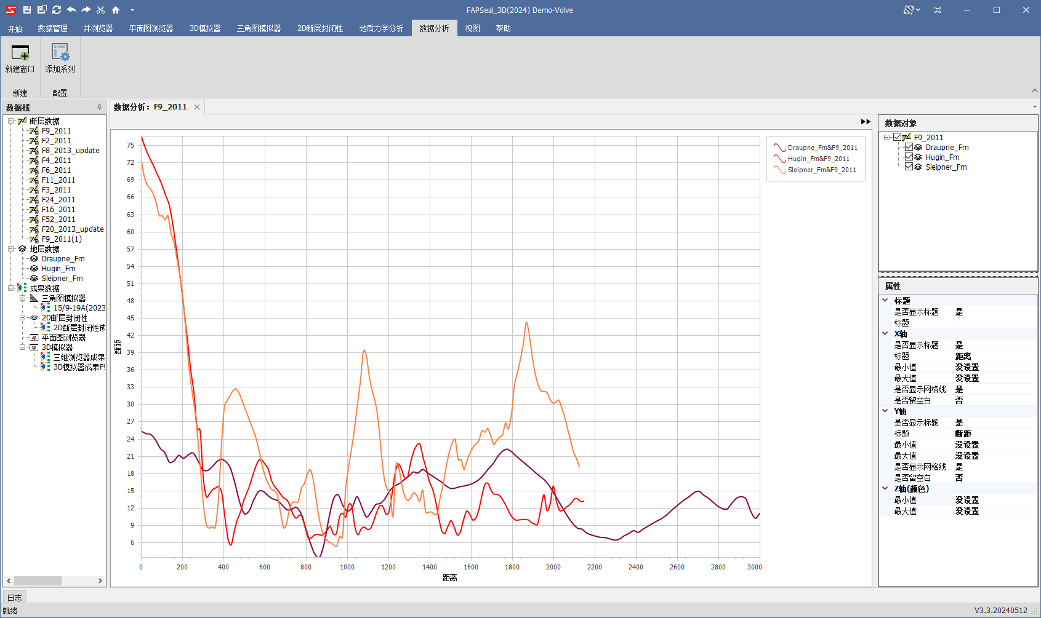The image size is (1041, 618).
Task: Click the result icon beside 15/9-19A(2023
Action: click(46, 308)
